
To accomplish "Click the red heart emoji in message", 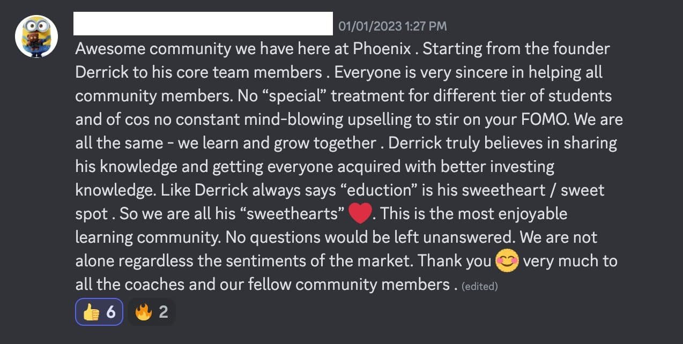I will coord(360,214).
